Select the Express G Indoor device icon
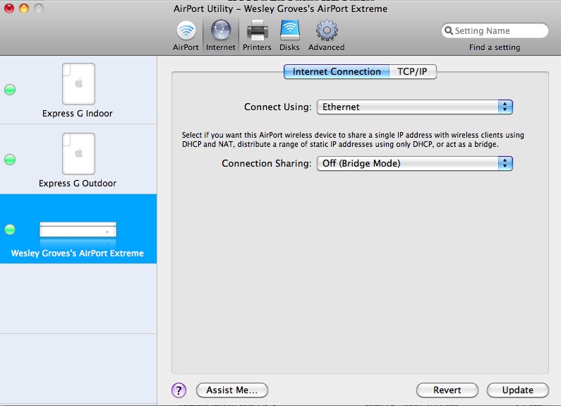The image size is (561, 406). [78, 84]
